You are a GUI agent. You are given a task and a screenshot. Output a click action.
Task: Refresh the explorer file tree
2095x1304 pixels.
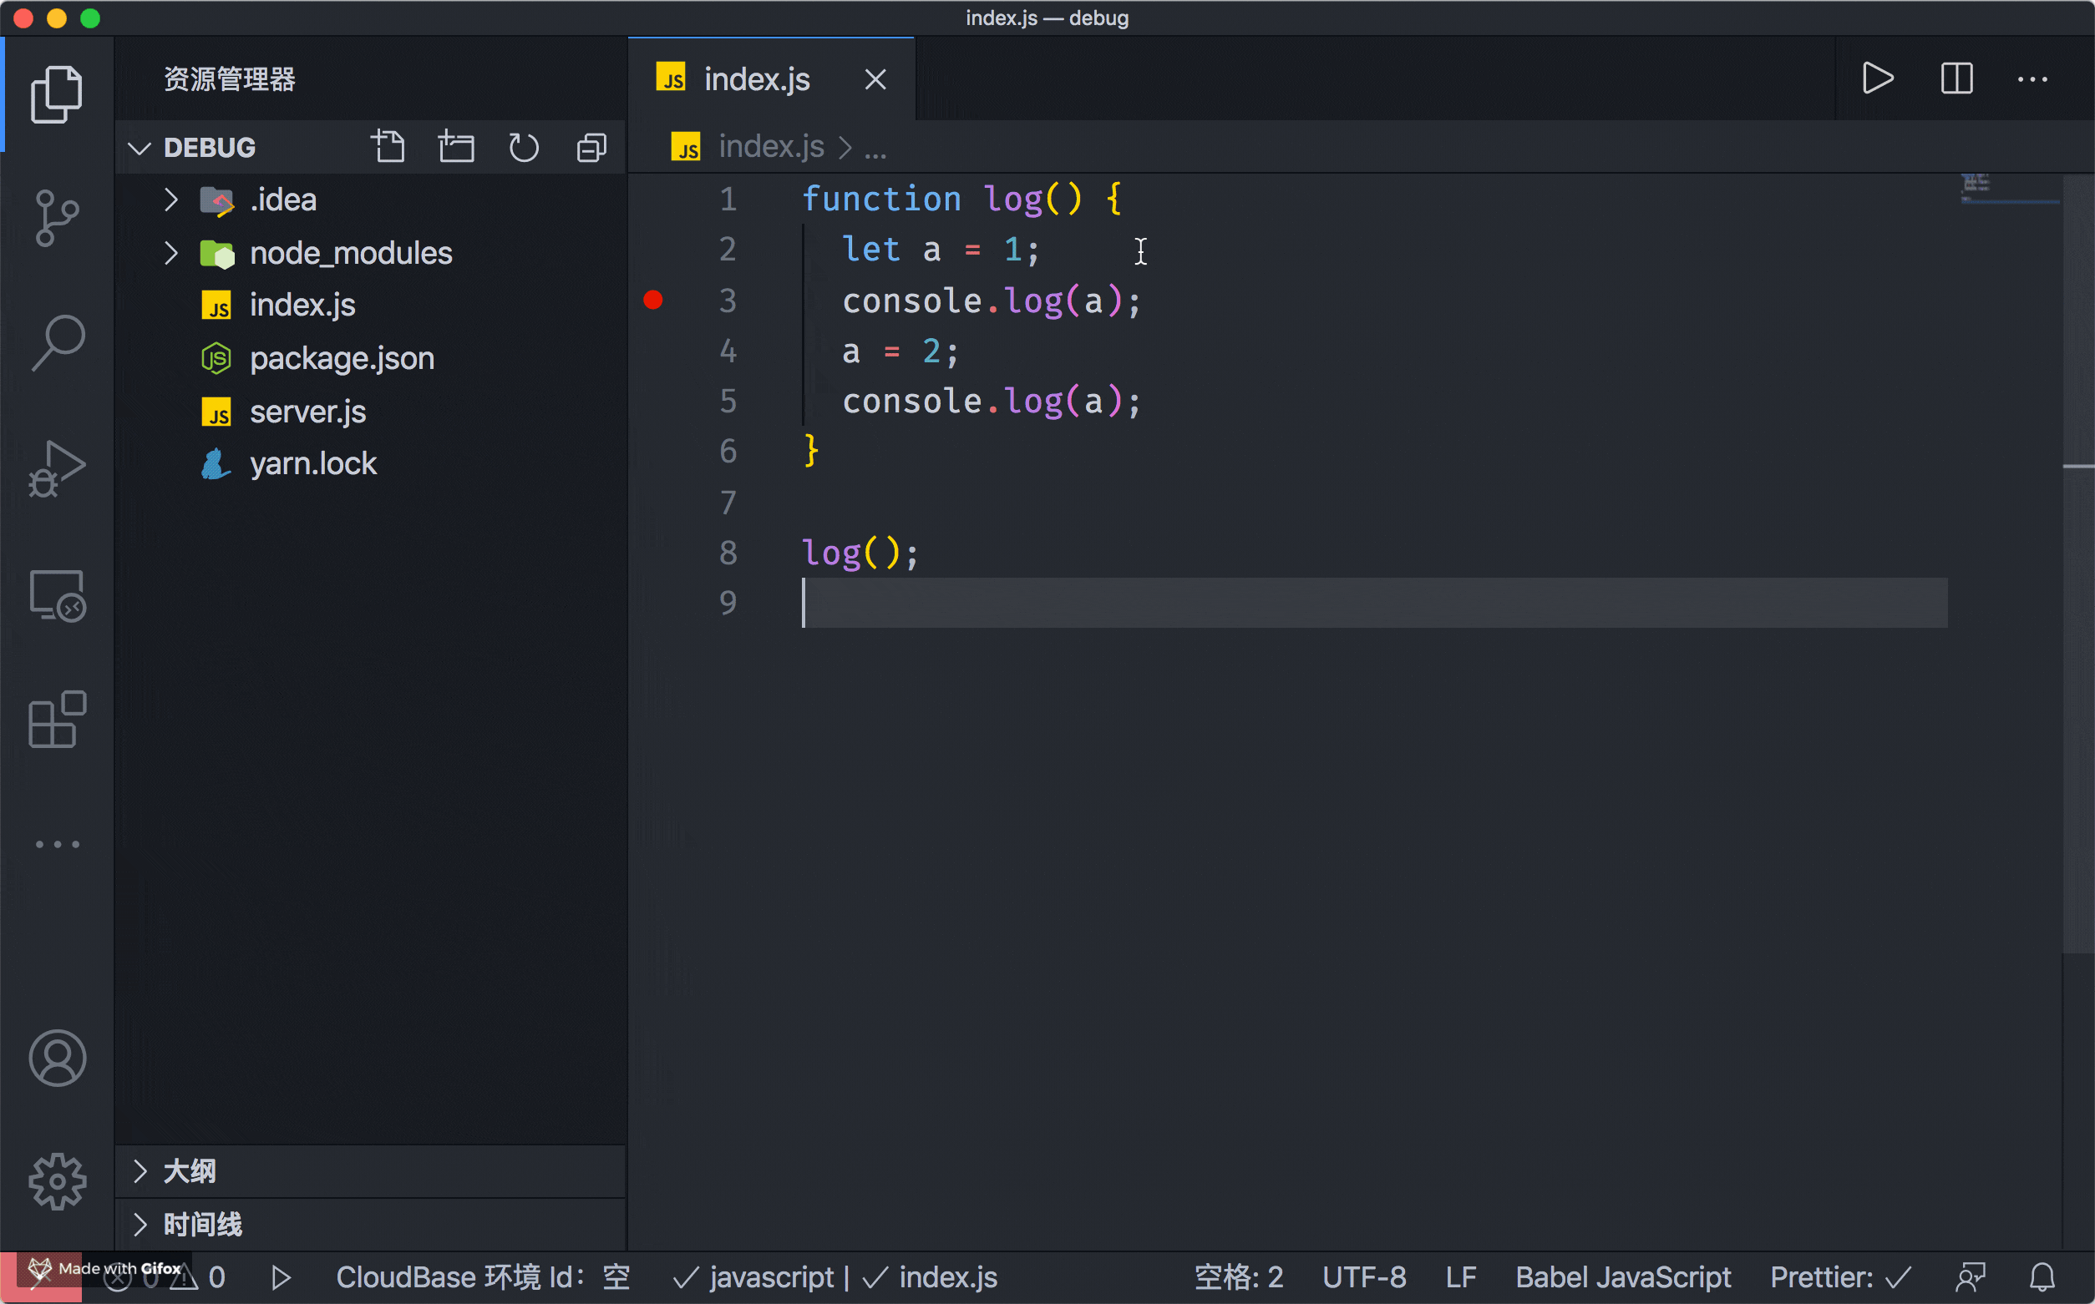pyautogui.click(x=523, y=148)
